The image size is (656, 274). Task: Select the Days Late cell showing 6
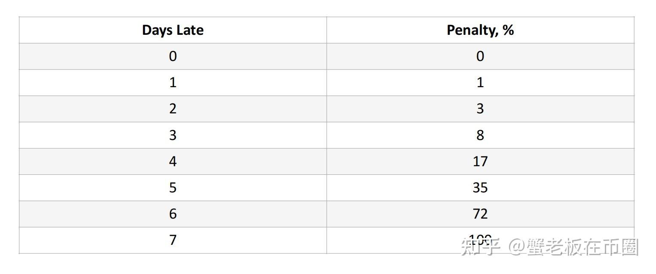(173, 214)
